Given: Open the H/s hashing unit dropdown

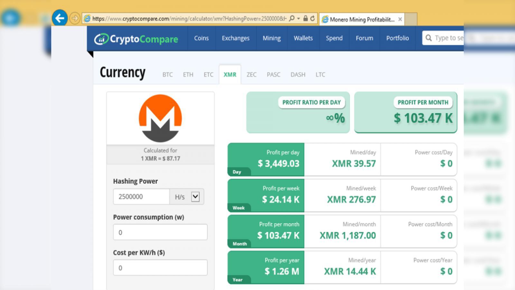Looking at the screenshot, I should 195,197.
